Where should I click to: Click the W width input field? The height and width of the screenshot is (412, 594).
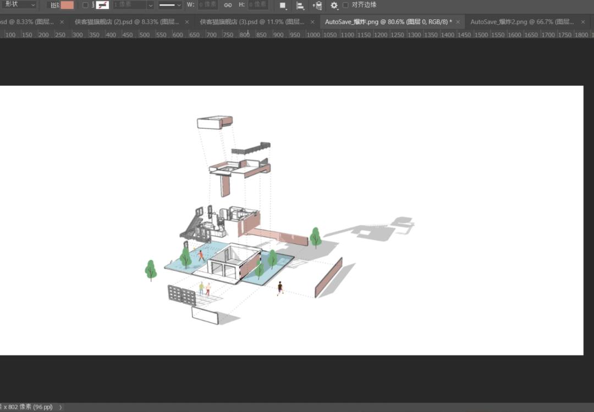[207, 5]
